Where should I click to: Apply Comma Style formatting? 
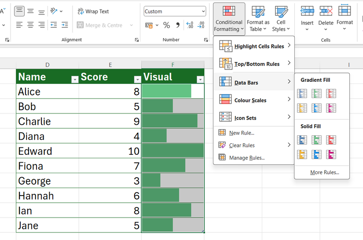tap(178, 25)
